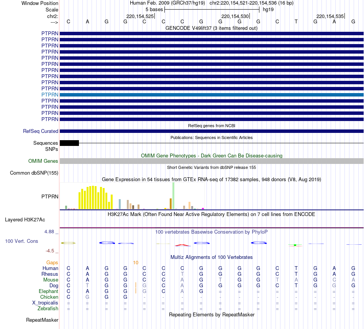Image resolution: width=364 pixels, height=329 pixels.
Task: Click the 'OMIM Gene Phenotypes' green title
Action: click(x=212, y=155)
